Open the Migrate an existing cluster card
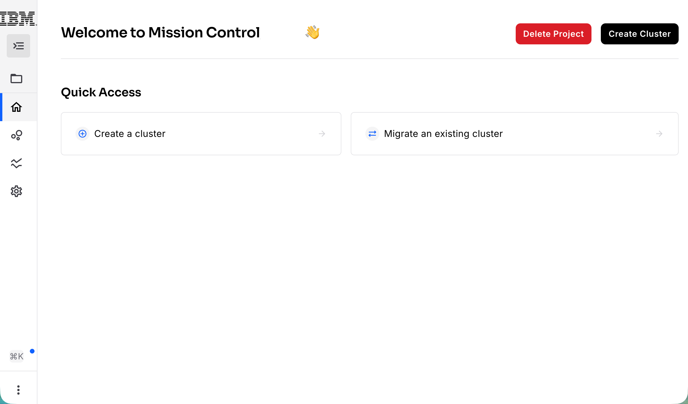The height and width of the screenshot is (404, 688). 515,134
